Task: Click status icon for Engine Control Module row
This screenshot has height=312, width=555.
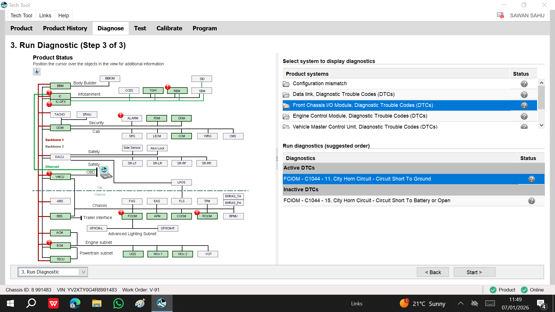Action: 524,116
